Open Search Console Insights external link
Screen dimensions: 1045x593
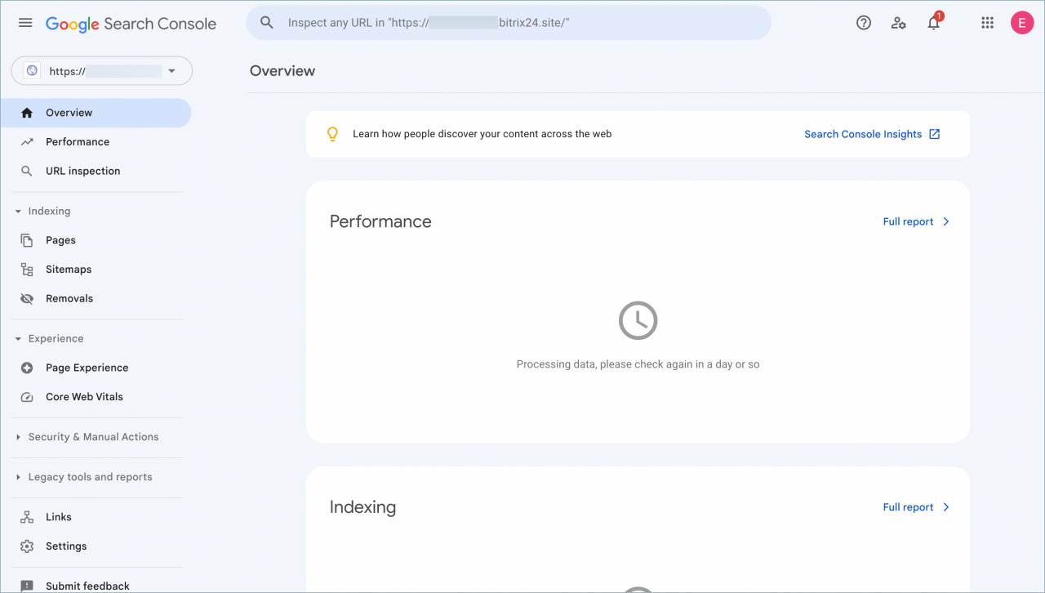click(872, 134)
